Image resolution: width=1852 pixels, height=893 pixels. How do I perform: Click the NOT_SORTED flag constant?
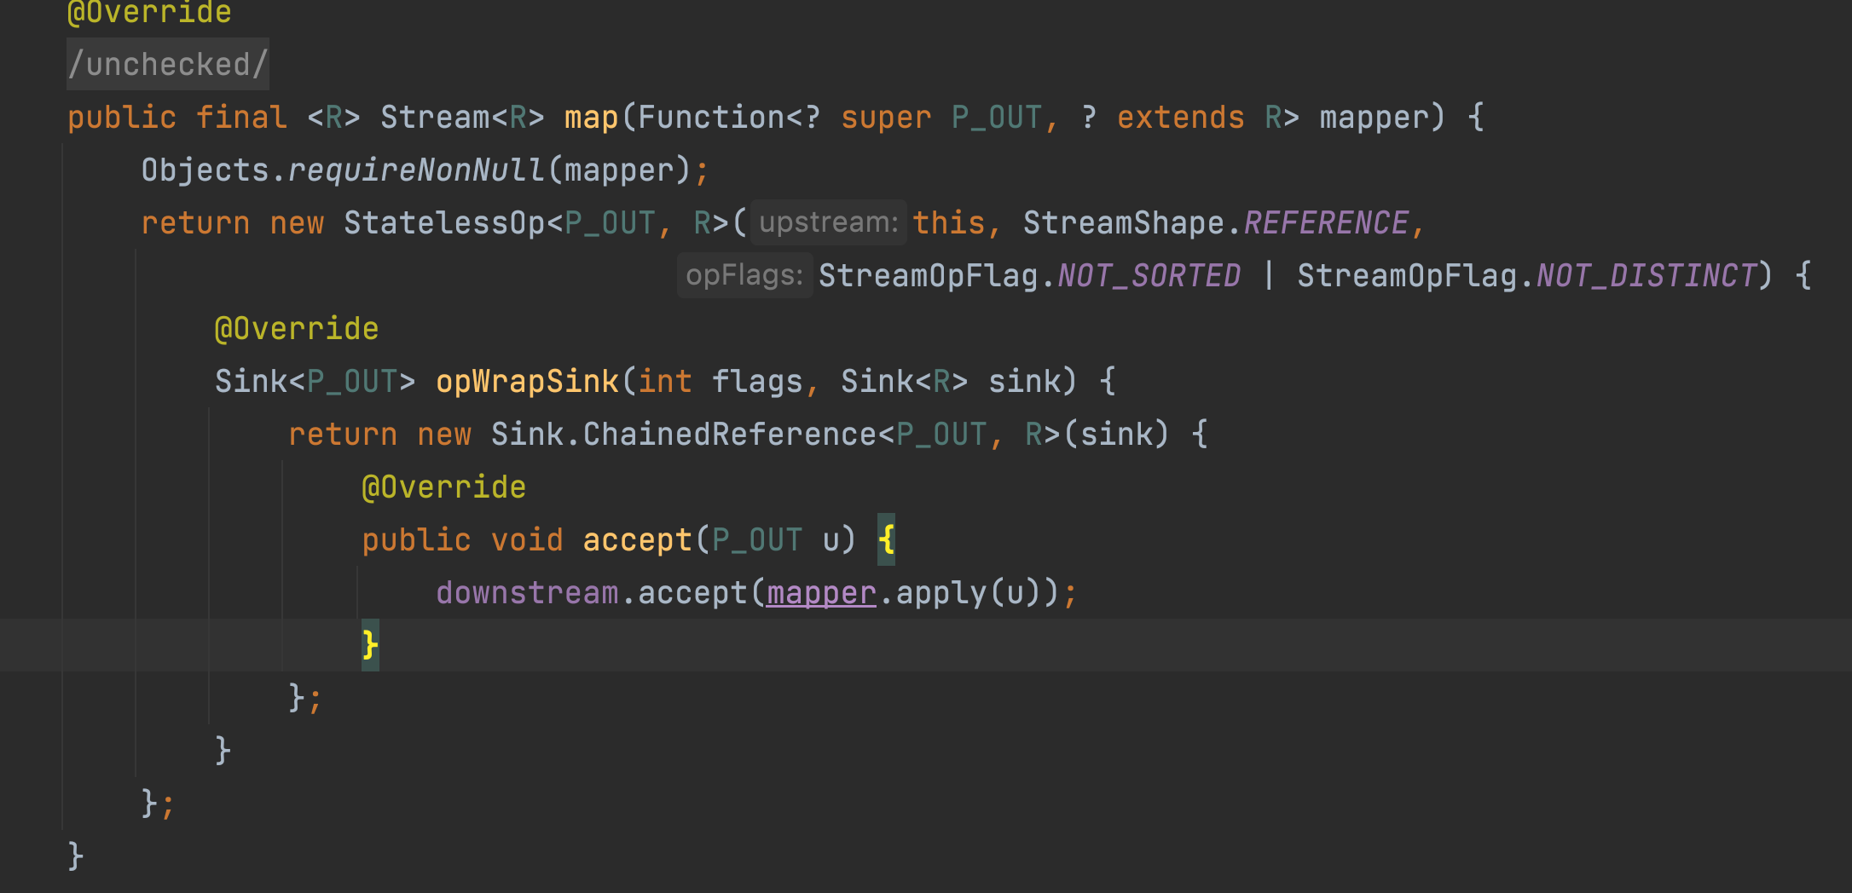pyautogui.click(x=1149, y=276)
